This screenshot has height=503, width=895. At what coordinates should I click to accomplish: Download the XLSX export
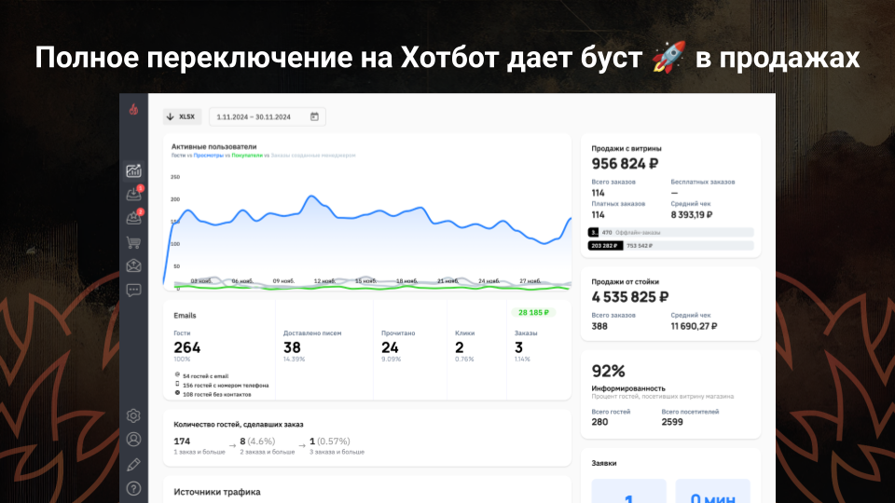(x=182, y=117)
